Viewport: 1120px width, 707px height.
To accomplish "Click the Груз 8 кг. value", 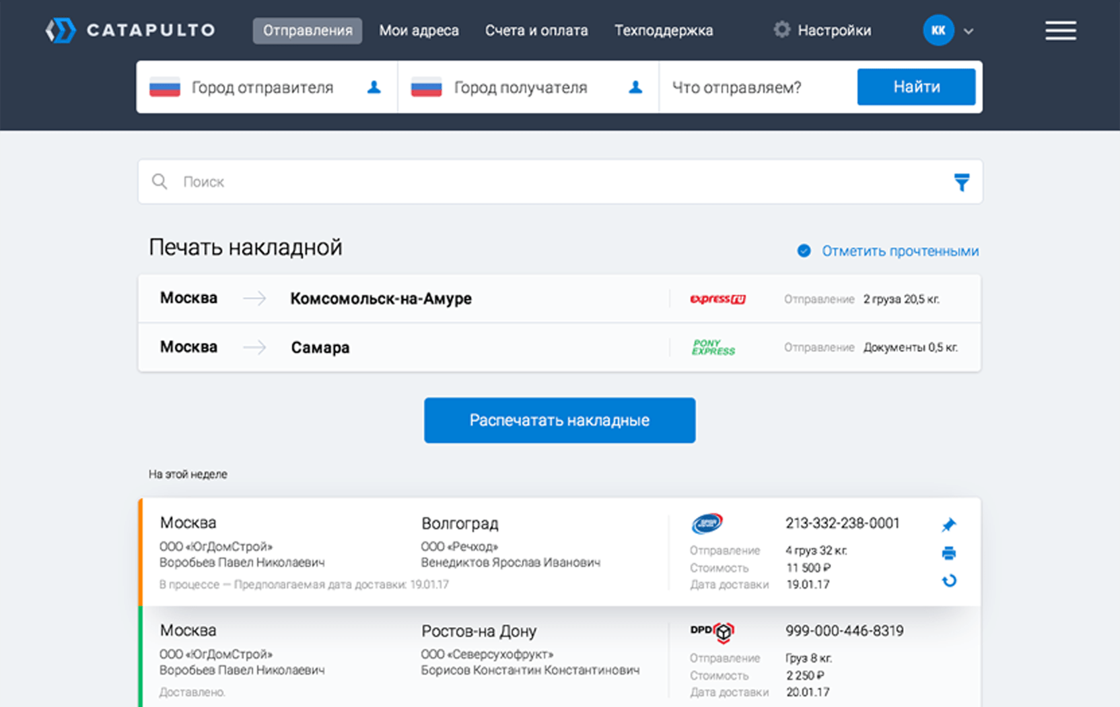I will 808,658.
